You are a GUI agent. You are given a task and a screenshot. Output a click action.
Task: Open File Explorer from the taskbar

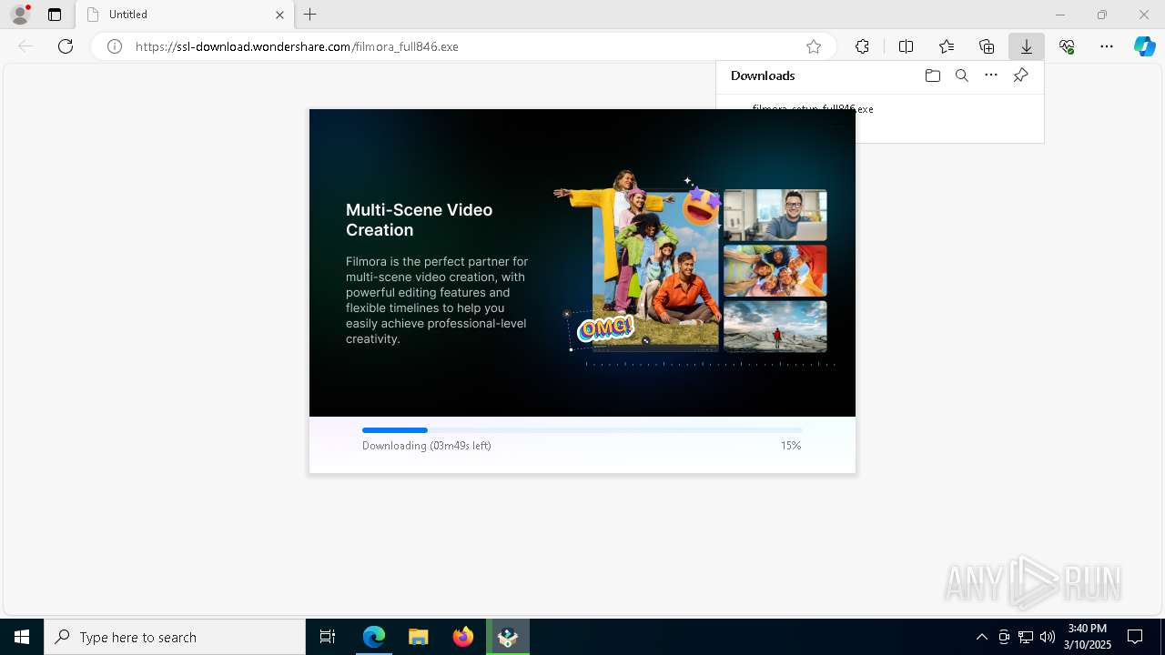(419, 637)
